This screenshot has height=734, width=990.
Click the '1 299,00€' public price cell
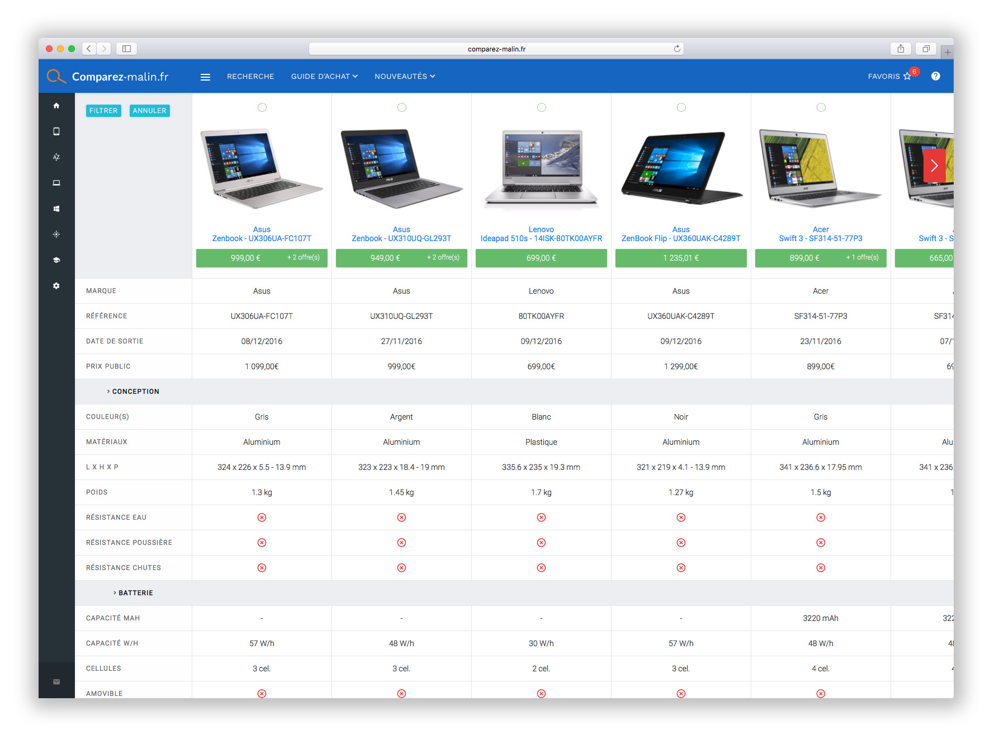coord(681,366)
